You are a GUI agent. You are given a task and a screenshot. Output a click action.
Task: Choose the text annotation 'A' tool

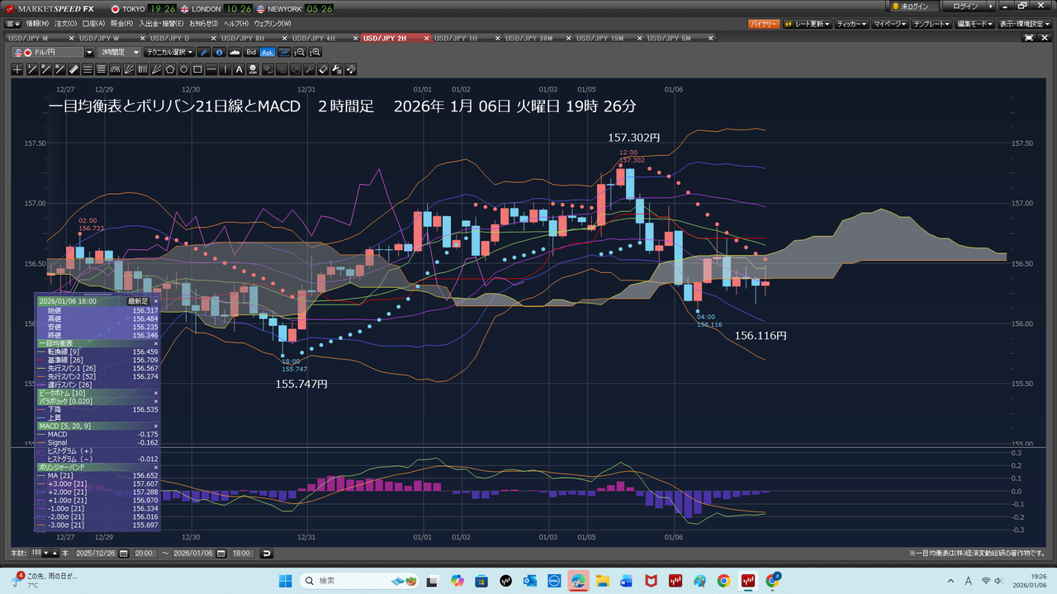(239, 69)
